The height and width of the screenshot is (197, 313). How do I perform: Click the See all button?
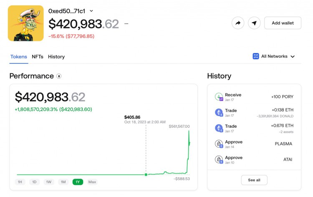254,180
